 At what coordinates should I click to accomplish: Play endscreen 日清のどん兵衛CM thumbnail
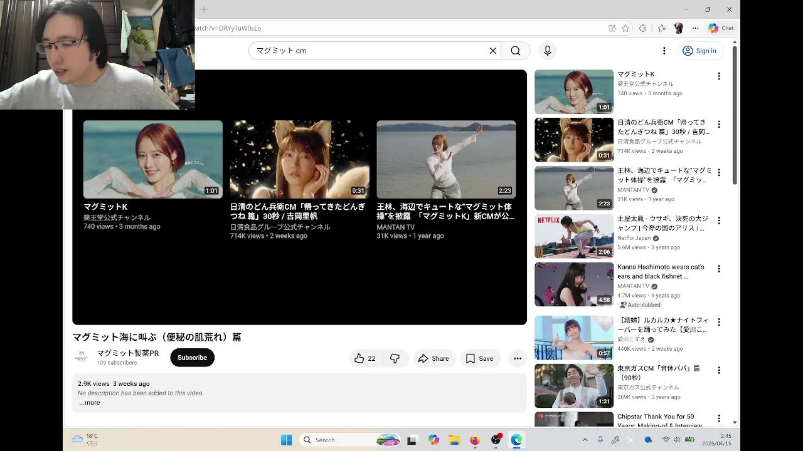(x=300, y=159)
